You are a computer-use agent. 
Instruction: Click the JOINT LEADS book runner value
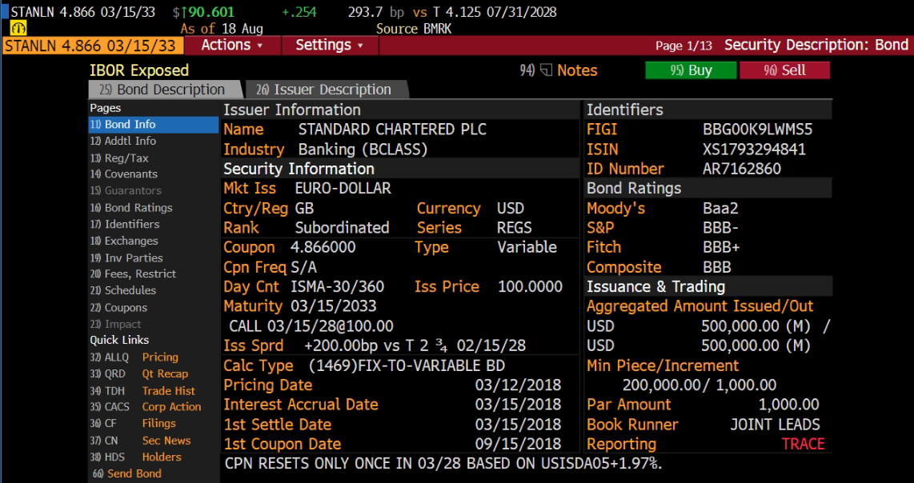(x=775, y=425)
